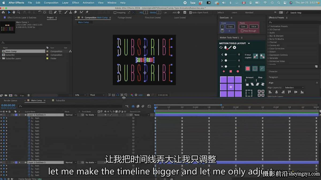Switch to Effect Controls Layer 3 Outlines tab
Image resolution: width=321 pixels, height=180 pixels.
(22, 18)
